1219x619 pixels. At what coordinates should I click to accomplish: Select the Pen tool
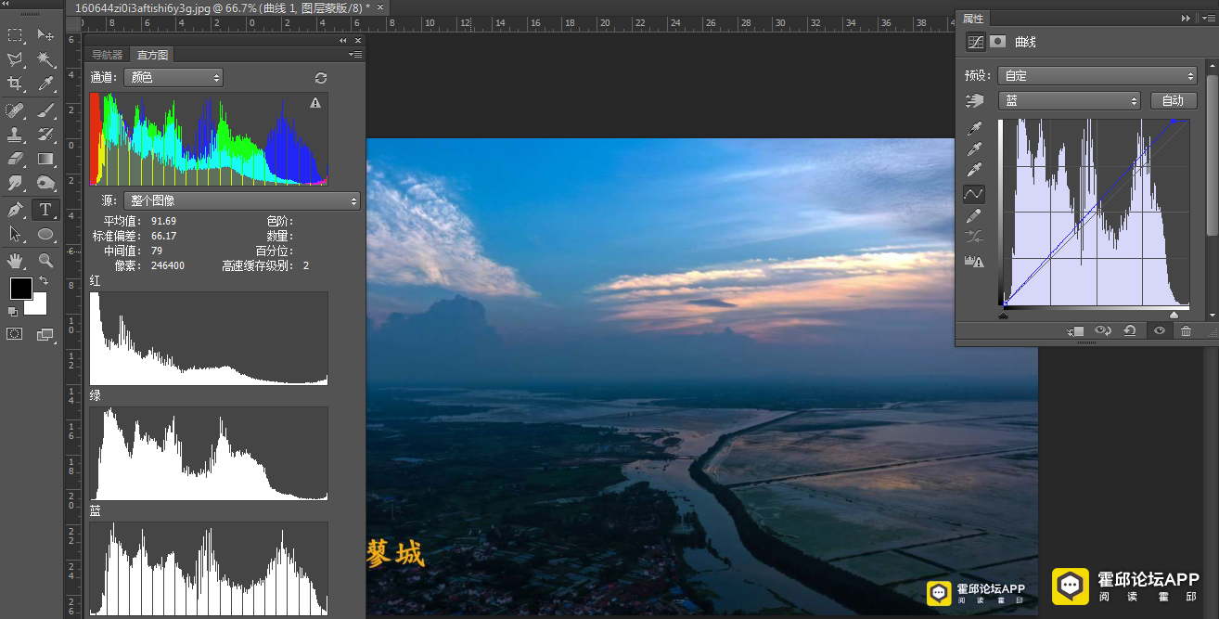pyautogui.click(x=15, y=210)
